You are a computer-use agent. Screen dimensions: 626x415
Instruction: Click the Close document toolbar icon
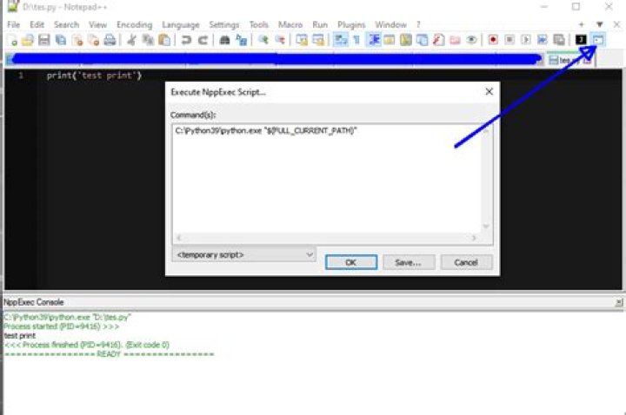pos(77,40)
